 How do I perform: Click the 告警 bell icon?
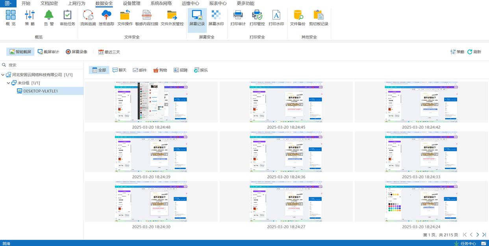49,16
